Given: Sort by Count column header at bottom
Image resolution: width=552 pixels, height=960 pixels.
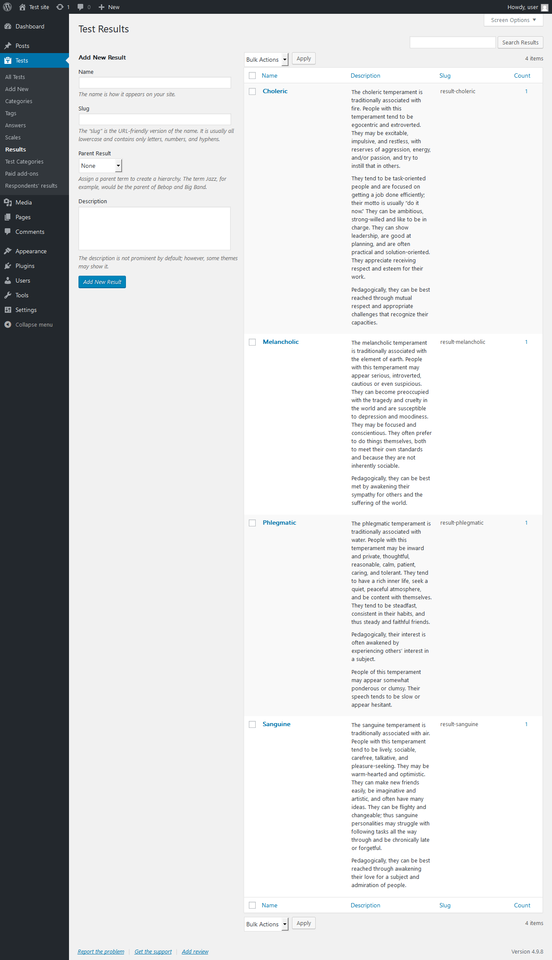Looking at the screenshot, I should [x=522, y=905].
